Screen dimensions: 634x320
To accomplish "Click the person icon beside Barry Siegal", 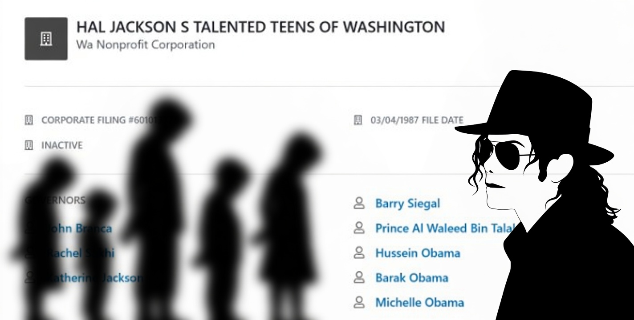I will coord(359,204).
